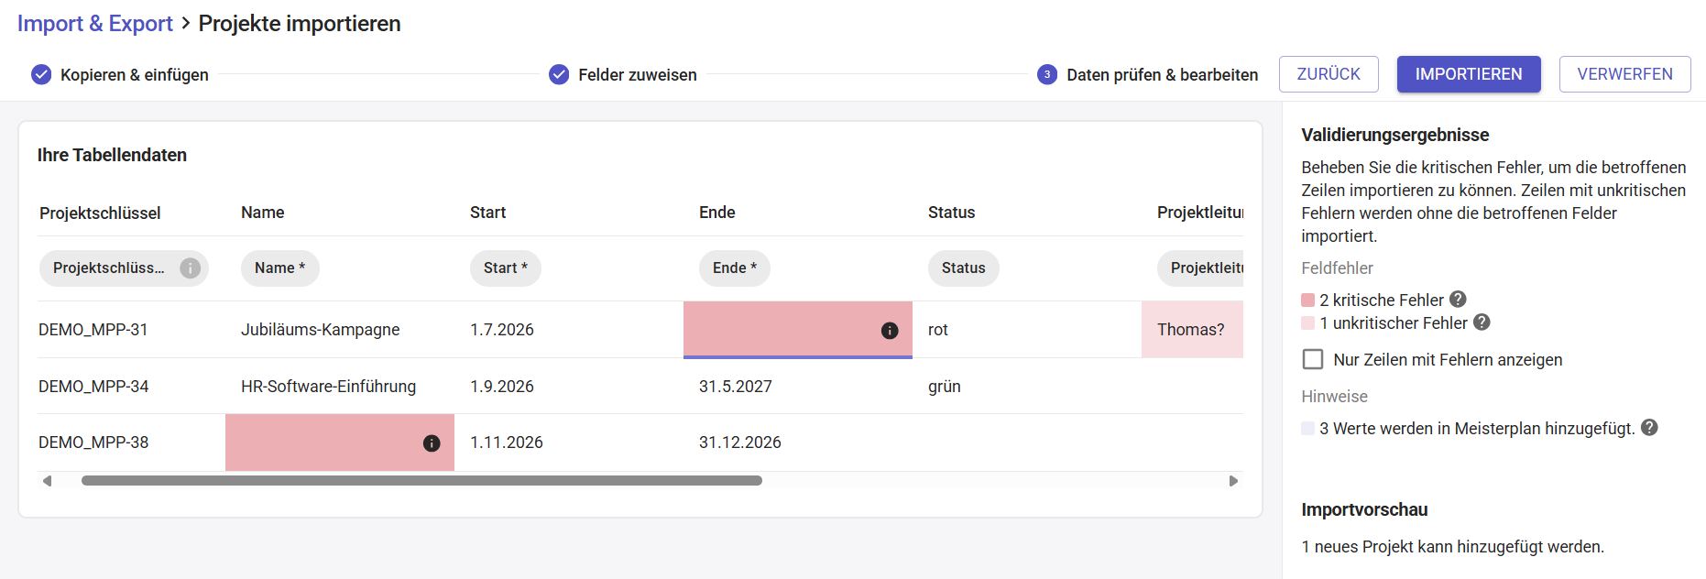1706x579 pixels.
Task: Select the Thomas? highlighted cell
Action: tap(1192, 330)
